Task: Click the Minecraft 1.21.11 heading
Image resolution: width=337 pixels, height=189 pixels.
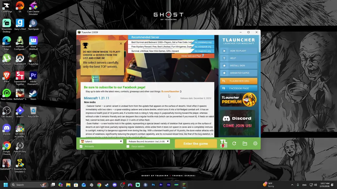Action: (96, 98)
